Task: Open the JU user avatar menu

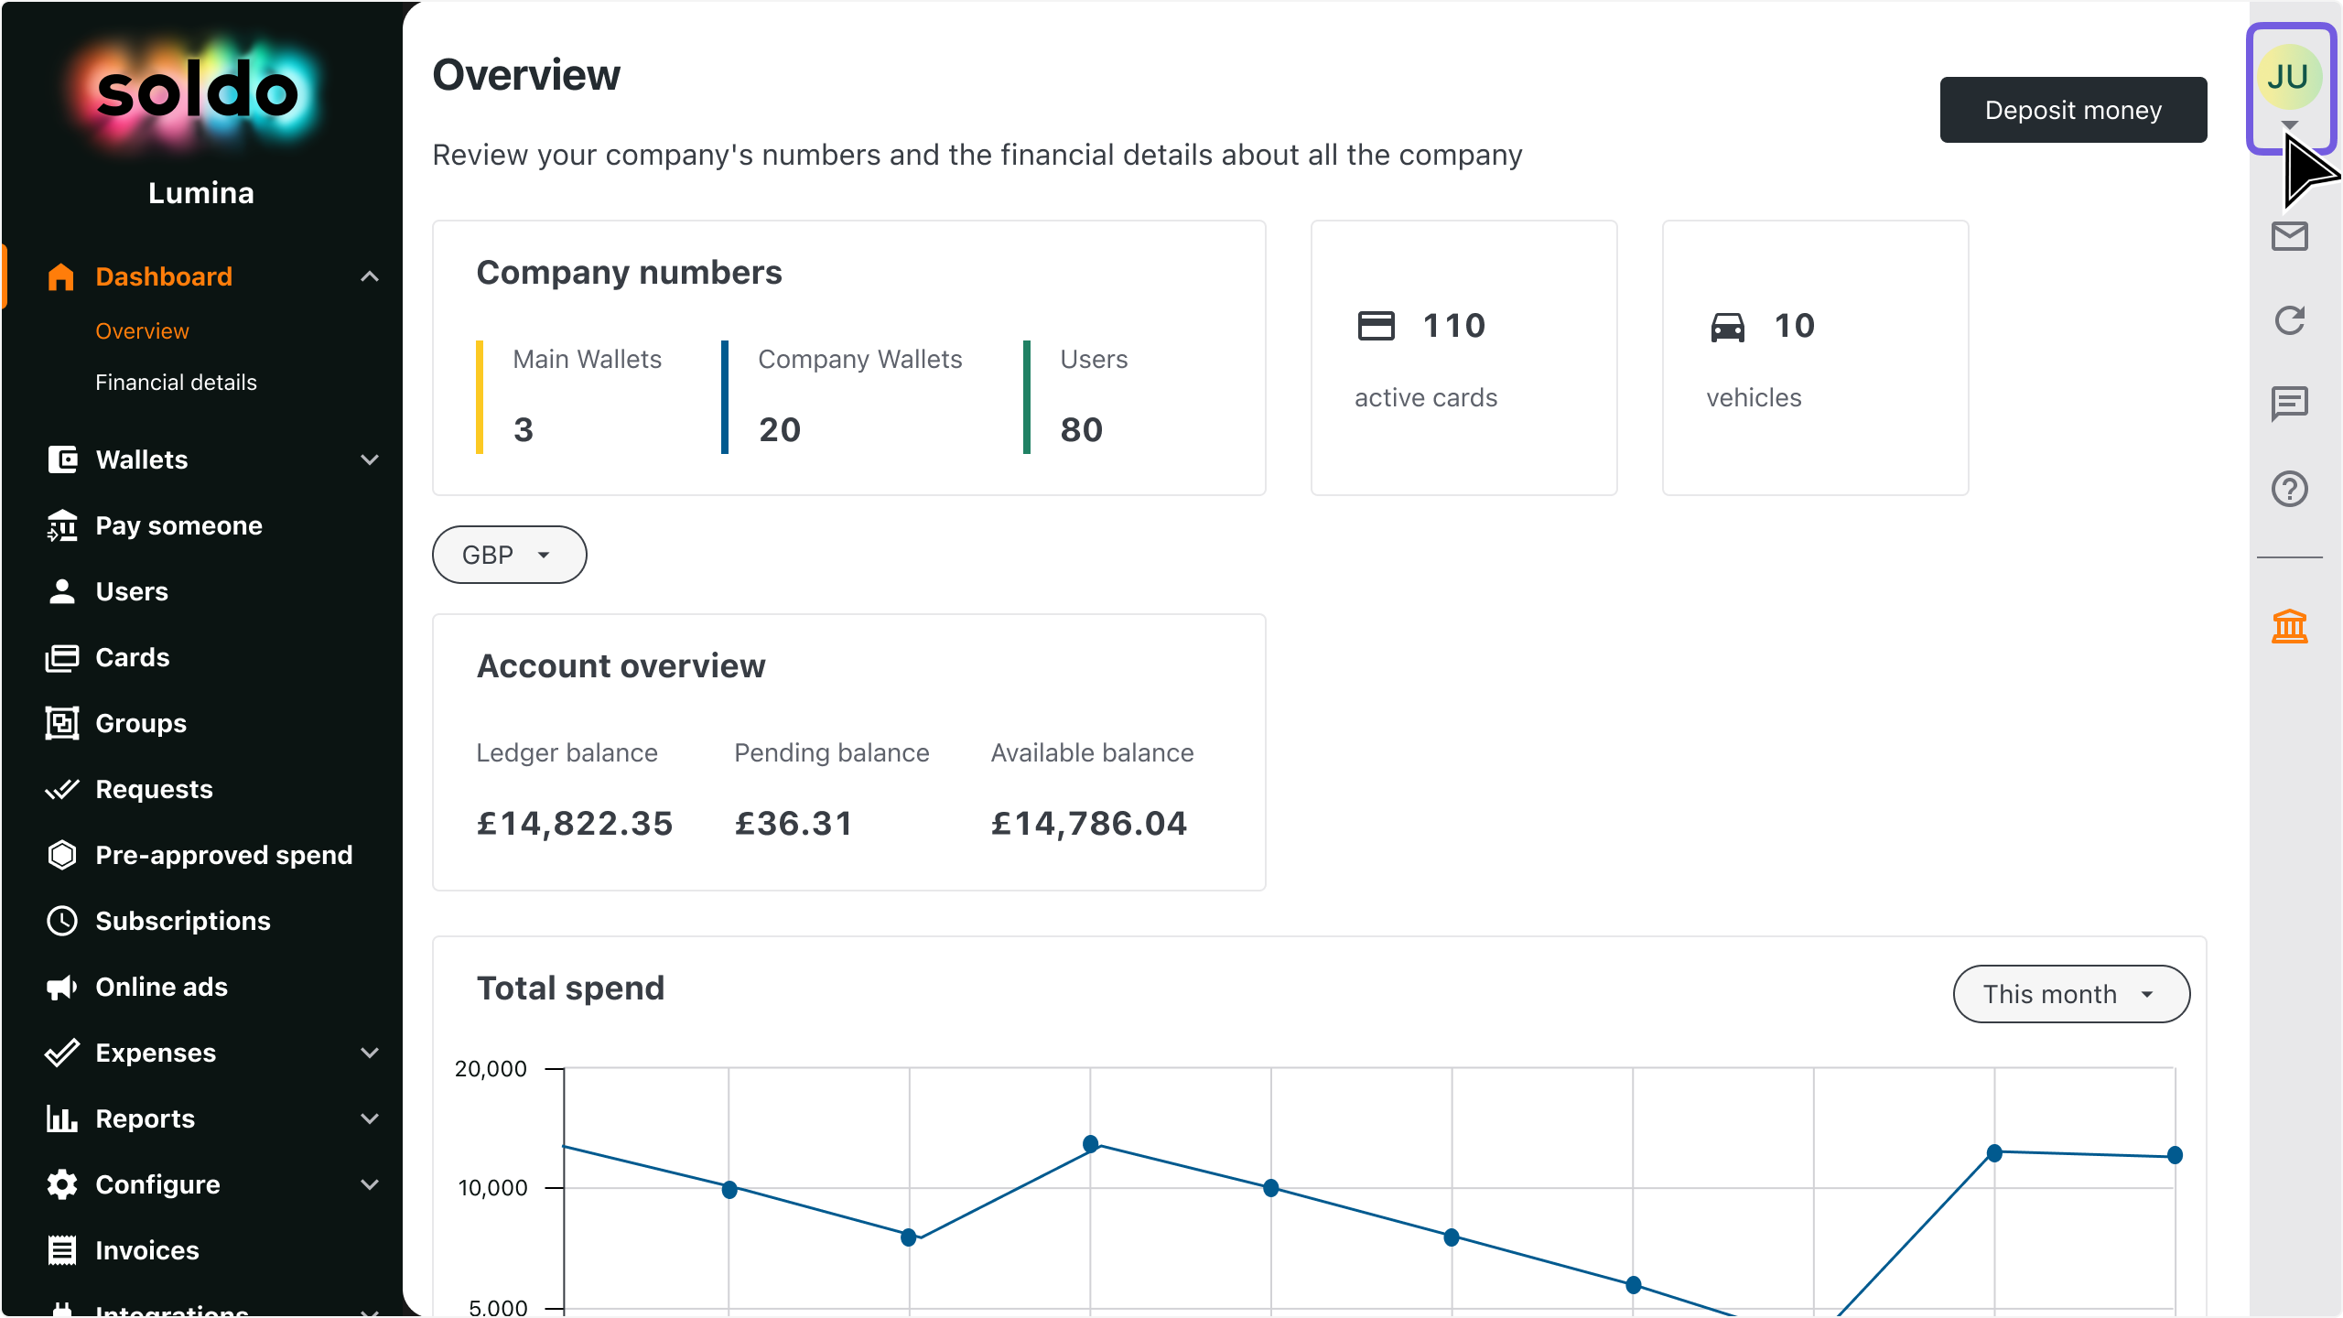Action: (2289, 88)
